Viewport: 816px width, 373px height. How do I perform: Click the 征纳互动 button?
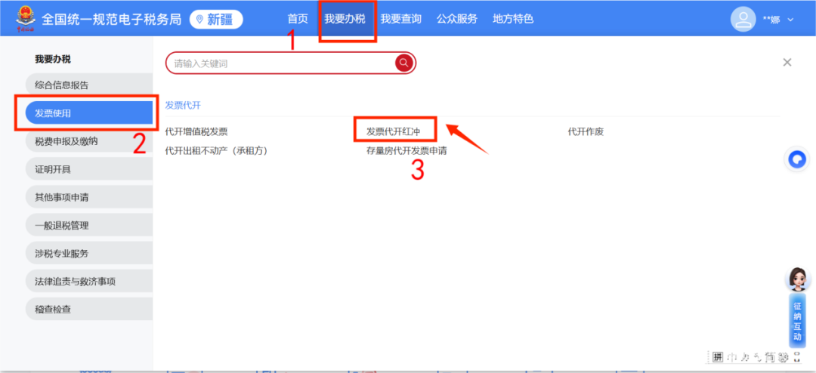[x=797, y=322]
